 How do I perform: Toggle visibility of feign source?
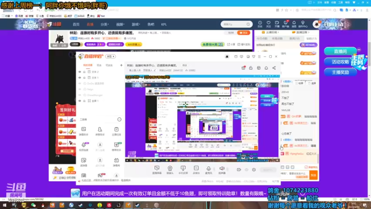click(x=80, y=89)
